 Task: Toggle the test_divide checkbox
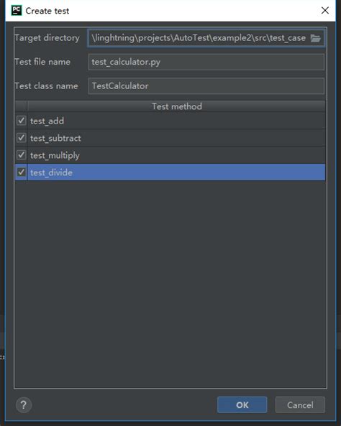(22, 172)
